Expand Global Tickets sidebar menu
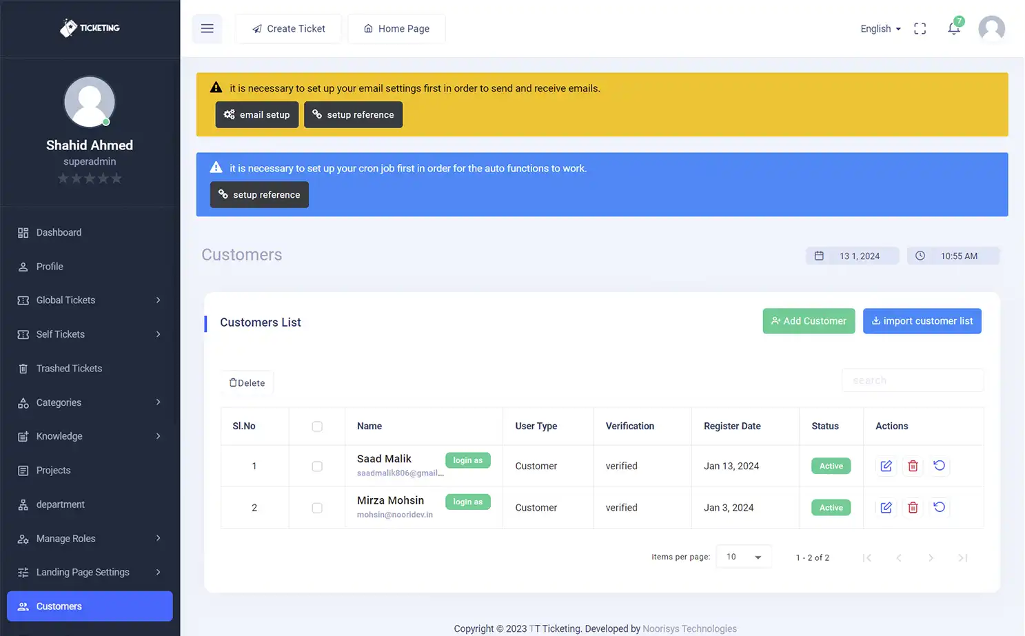 (90, 300)
